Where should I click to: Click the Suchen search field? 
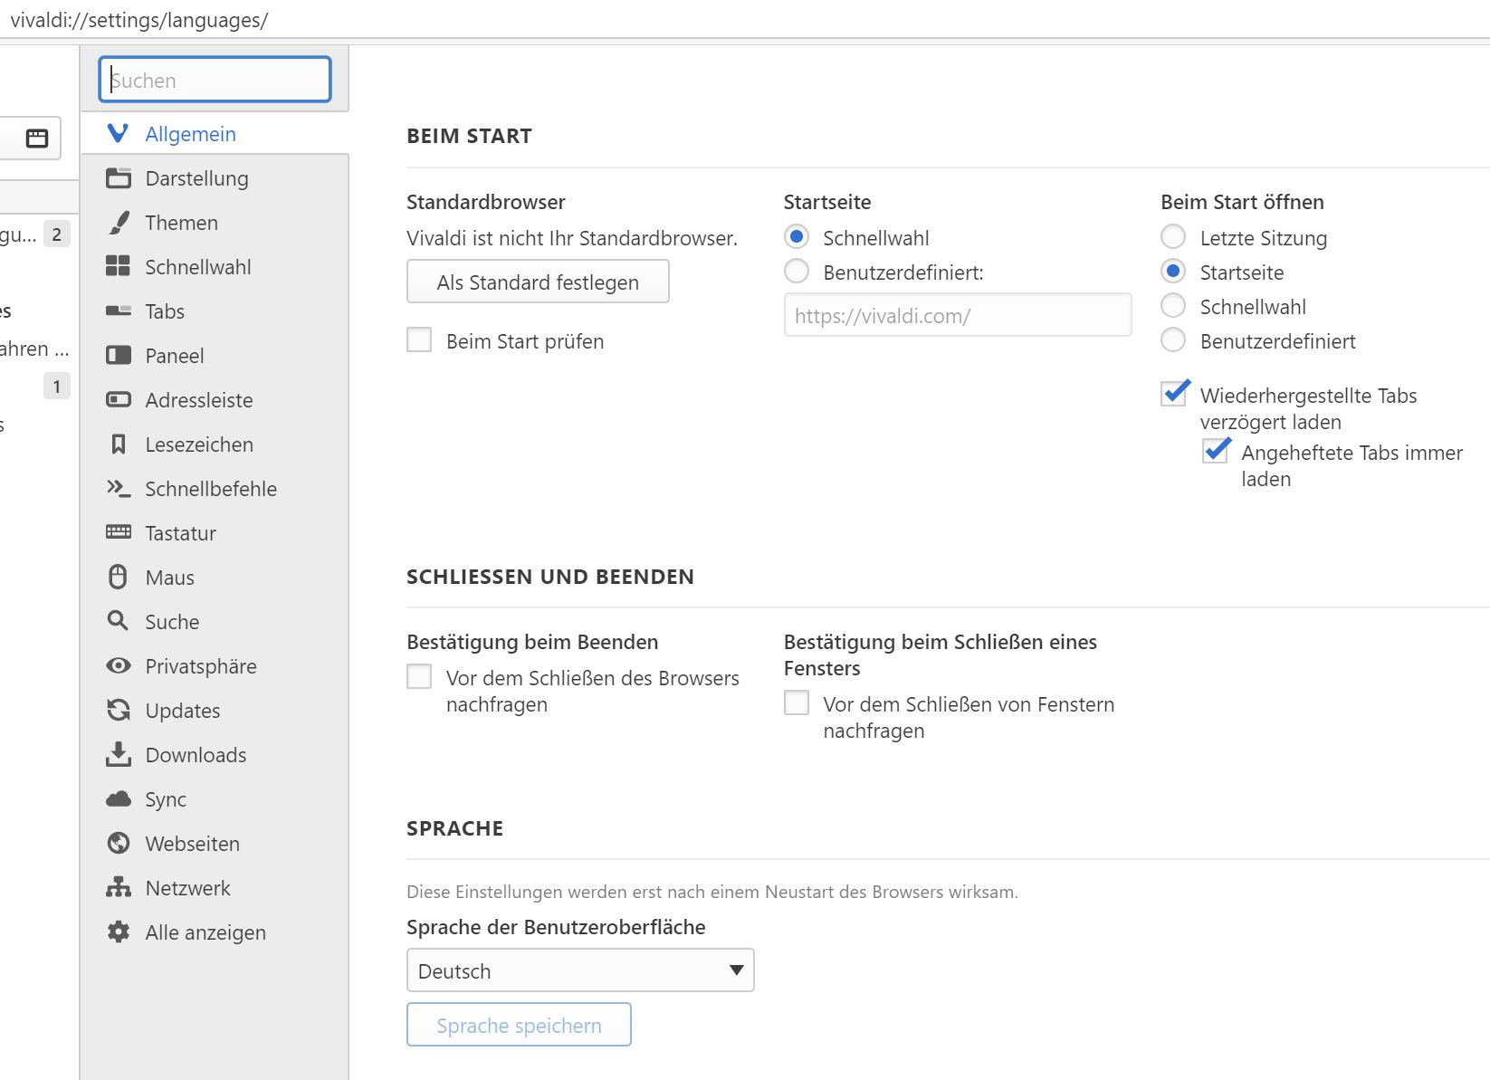215,80
